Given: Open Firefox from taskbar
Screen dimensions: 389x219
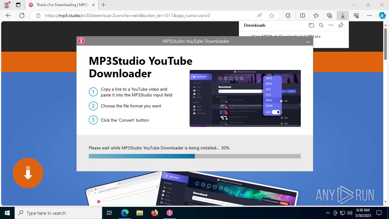Looking at the screenshot, I should pos(155,213).
